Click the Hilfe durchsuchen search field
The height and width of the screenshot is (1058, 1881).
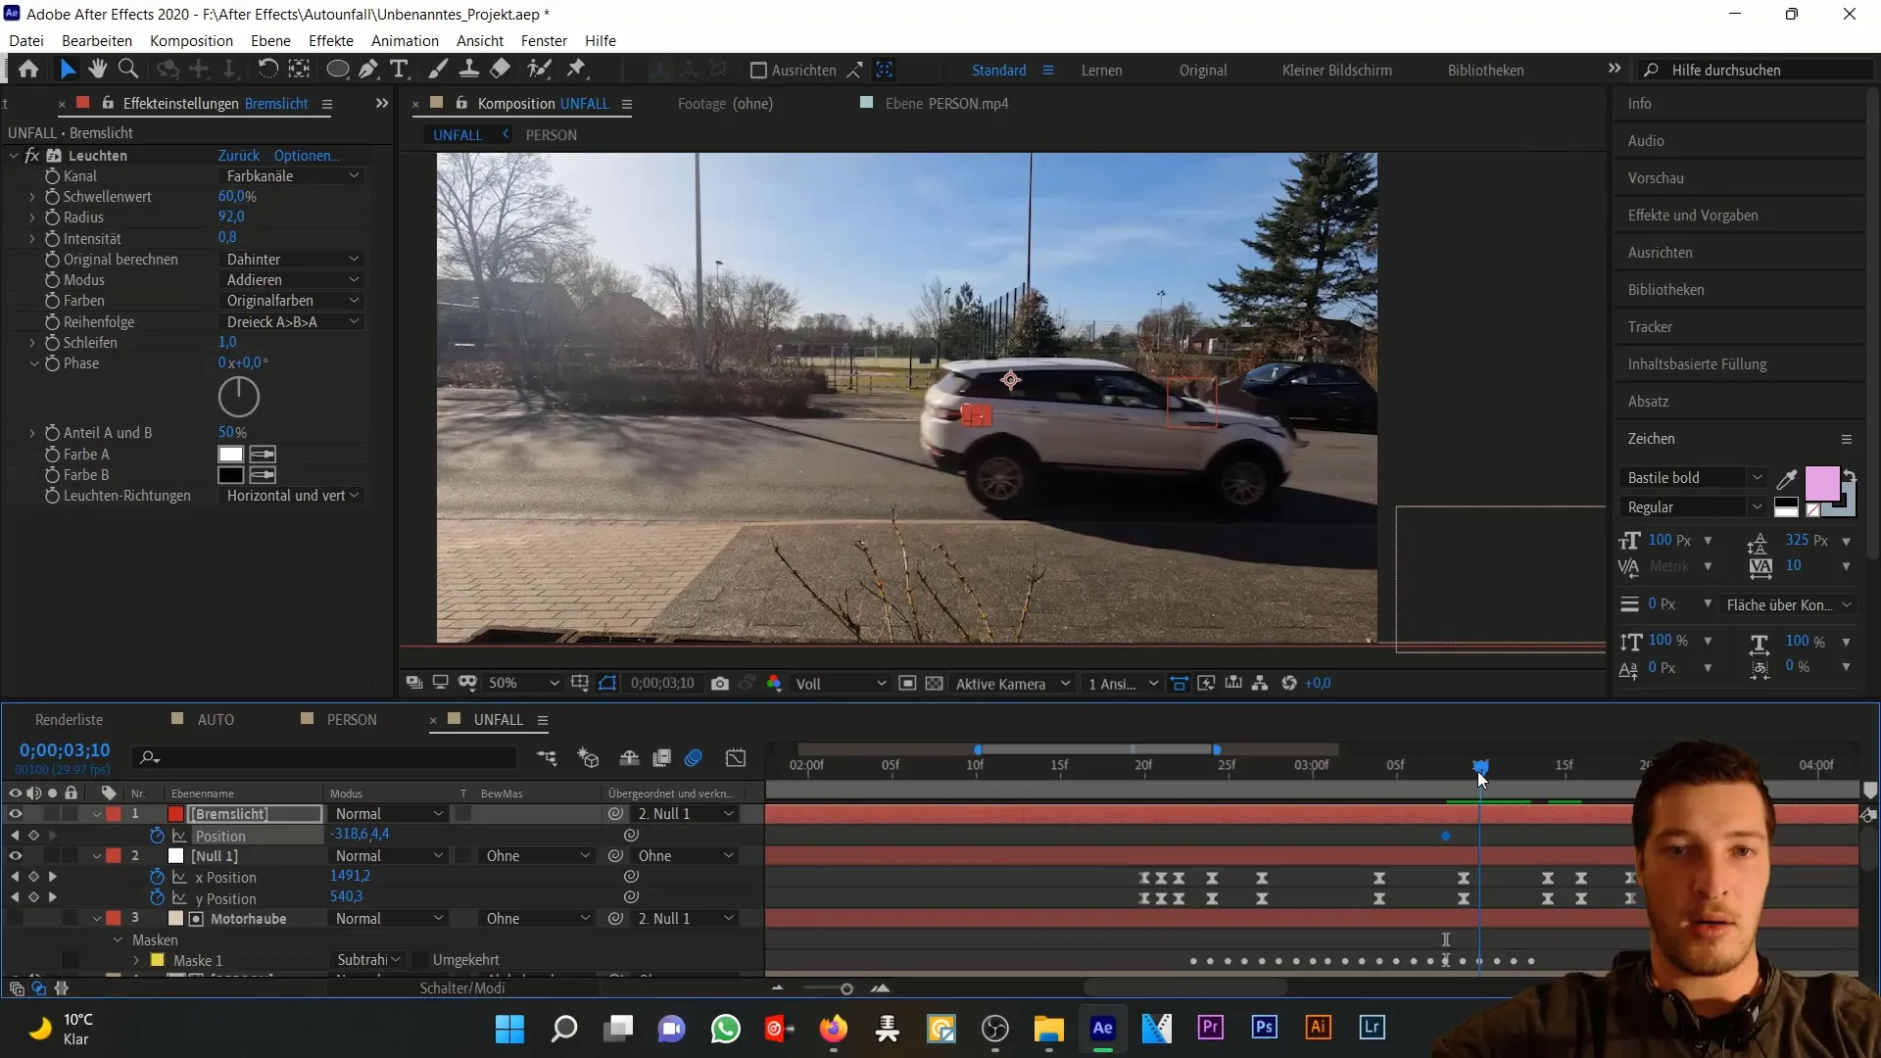click(x=1754, y=71)
